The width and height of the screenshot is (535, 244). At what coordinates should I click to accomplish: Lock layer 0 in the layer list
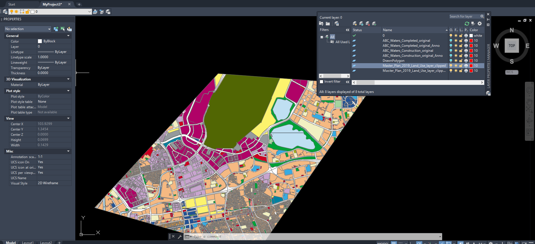point(461,36)
